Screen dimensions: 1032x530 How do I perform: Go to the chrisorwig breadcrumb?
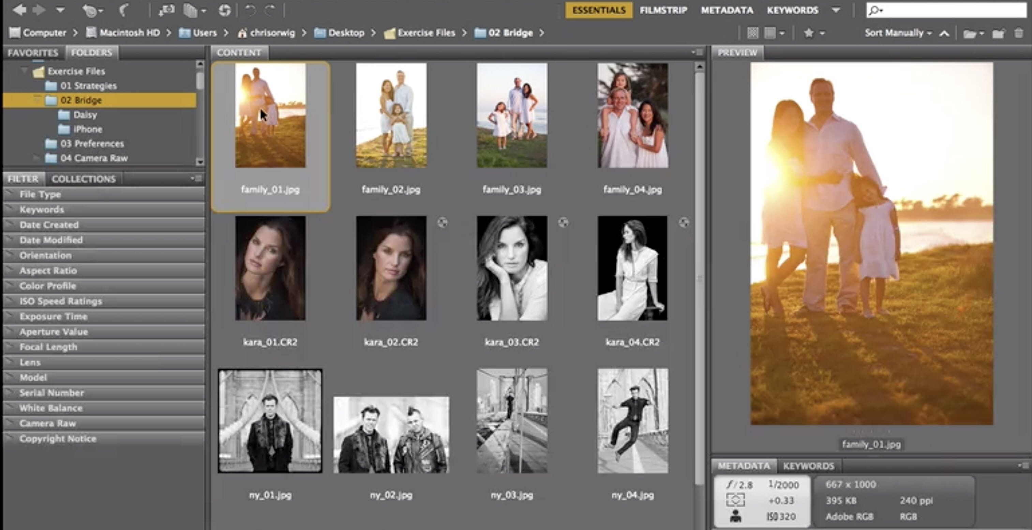click(266, 32)
